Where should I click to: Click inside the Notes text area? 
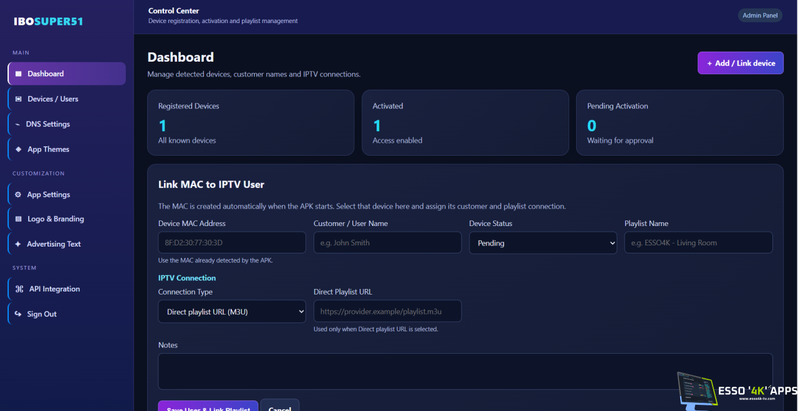coord(465,372)
